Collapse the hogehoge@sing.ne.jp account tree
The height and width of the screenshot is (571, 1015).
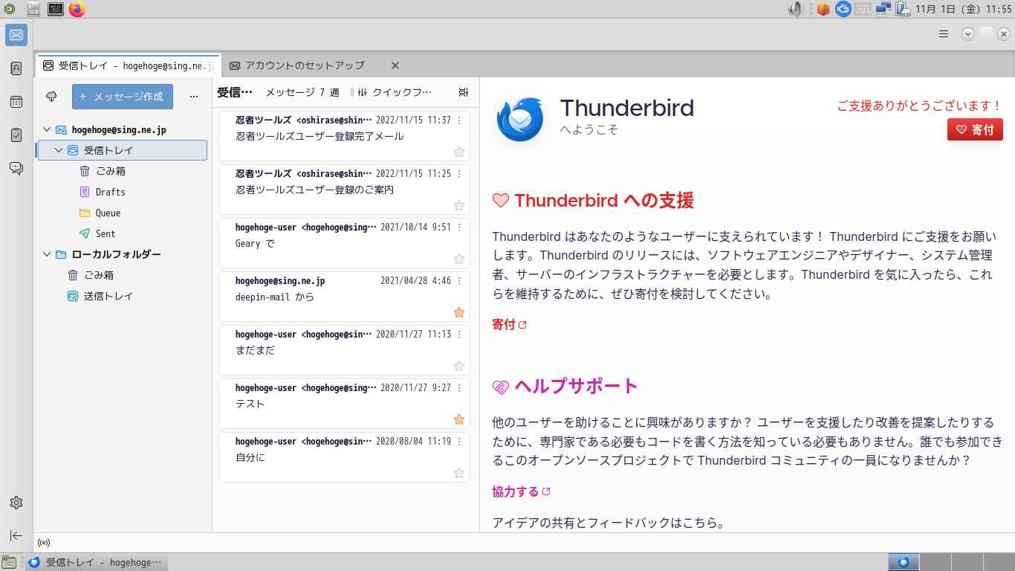tap(47, 129)
